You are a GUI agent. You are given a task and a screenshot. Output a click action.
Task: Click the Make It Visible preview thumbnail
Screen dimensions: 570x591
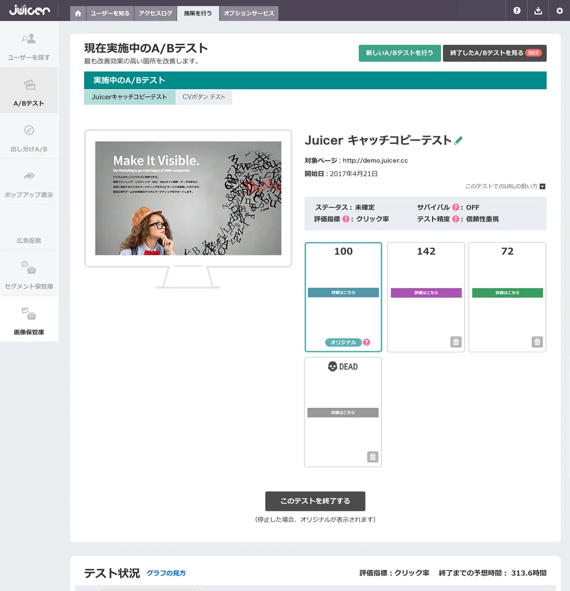188,198
